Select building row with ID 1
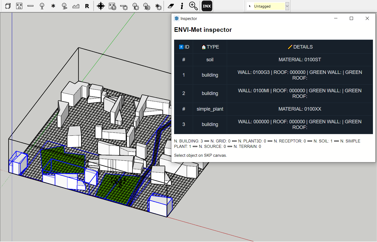This screenshot has width=377, height=242. pos(274,75)
